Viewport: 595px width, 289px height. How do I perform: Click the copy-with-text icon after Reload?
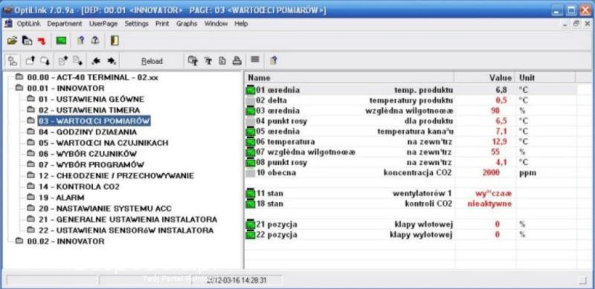tap(193, 61)
